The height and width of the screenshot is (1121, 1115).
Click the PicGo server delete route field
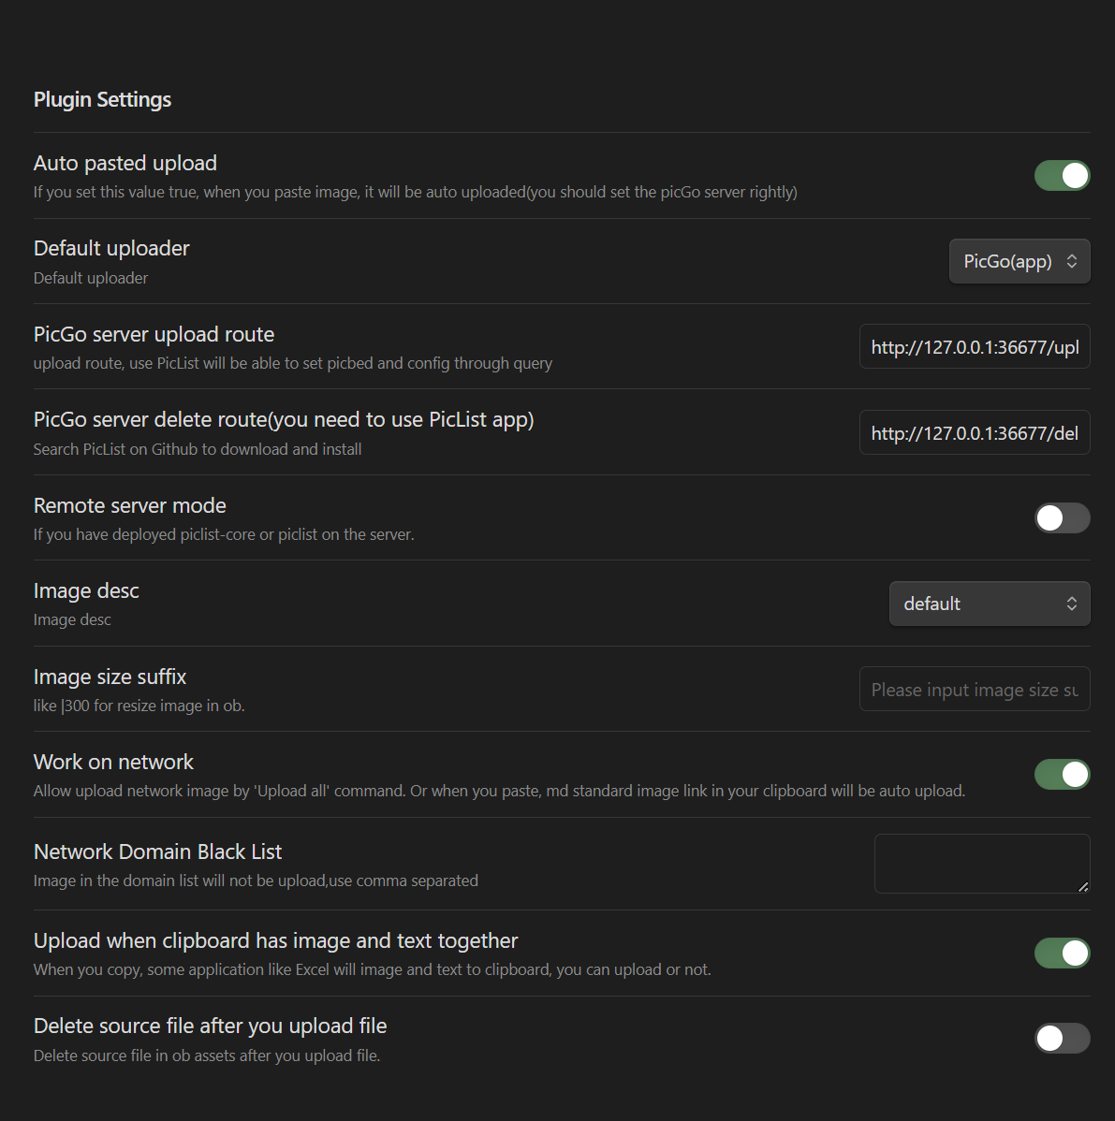[x=975, y=432]
